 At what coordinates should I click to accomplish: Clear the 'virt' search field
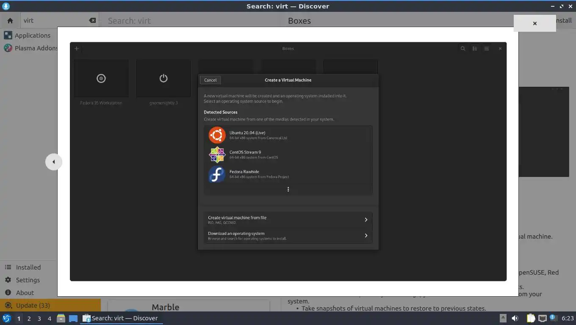(92, 20)
